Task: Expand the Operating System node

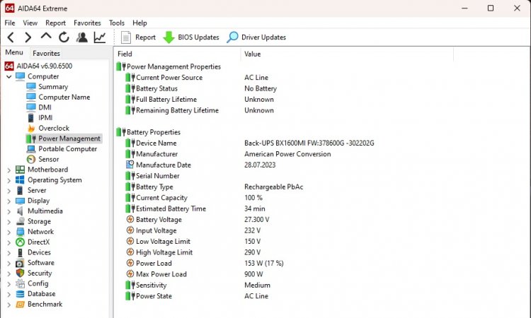Action: (9, 180)
